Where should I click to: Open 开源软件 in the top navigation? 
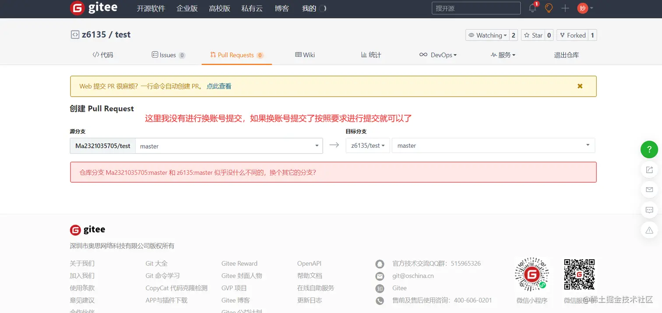tap(151, 8)
